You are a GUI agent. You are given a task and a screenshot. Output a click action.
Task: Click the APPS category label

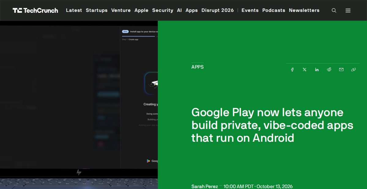(198, 67)
